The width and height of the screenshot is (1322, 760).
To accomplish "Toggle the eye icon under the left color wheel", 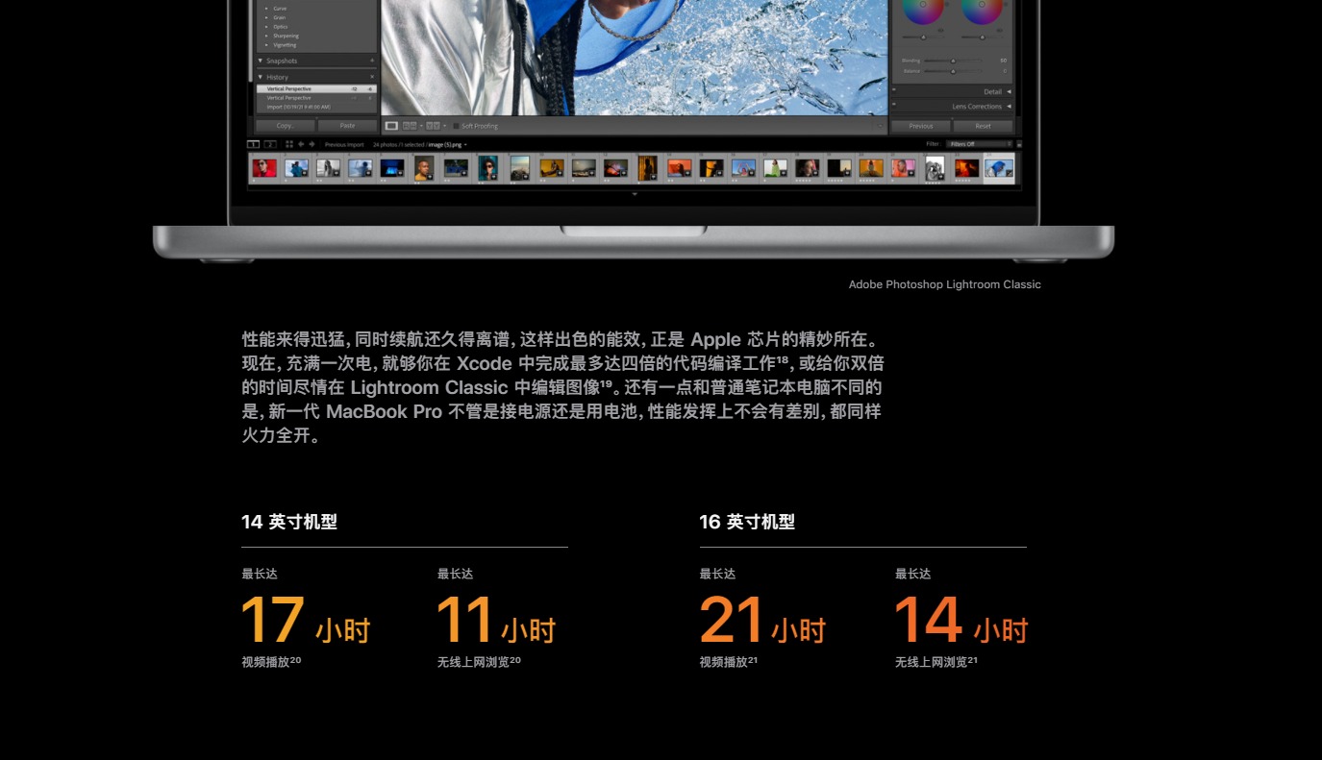I will coord(940,31).
